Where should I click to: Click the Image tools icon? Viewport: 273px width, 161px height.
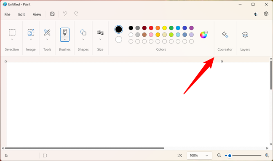point(31,32)
